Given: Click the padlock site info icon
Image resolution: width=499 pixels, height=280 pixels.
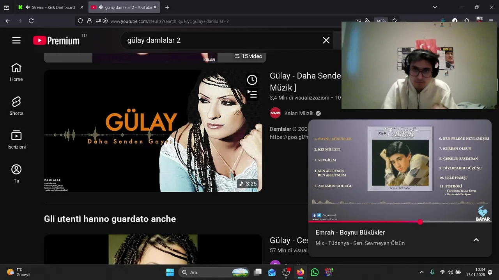Looking at the screenshot, I should (x=89, y=21).
